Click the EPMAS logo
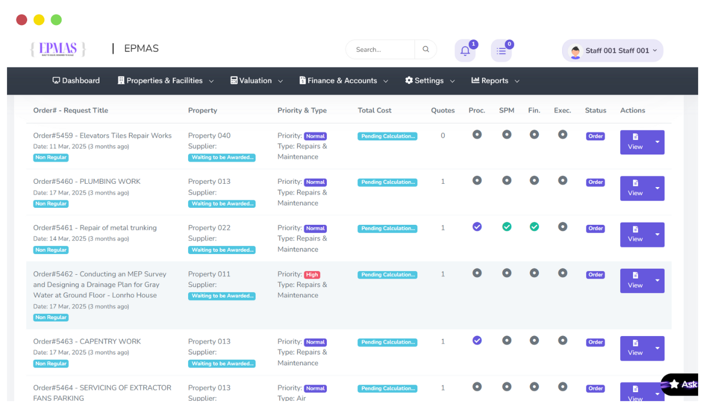Viewport: 705px width, 407px height. [x=58, y=49]
